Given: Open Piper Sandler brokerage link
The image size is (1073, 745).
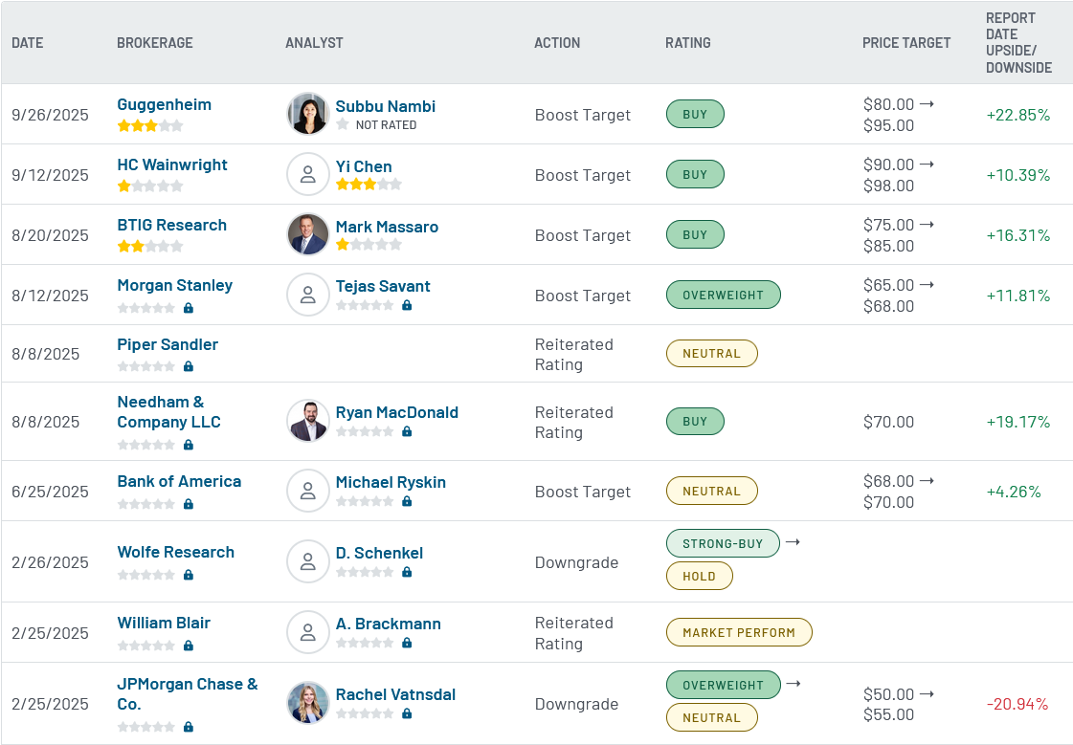Looking at the screenshot, I should [168, 344].
